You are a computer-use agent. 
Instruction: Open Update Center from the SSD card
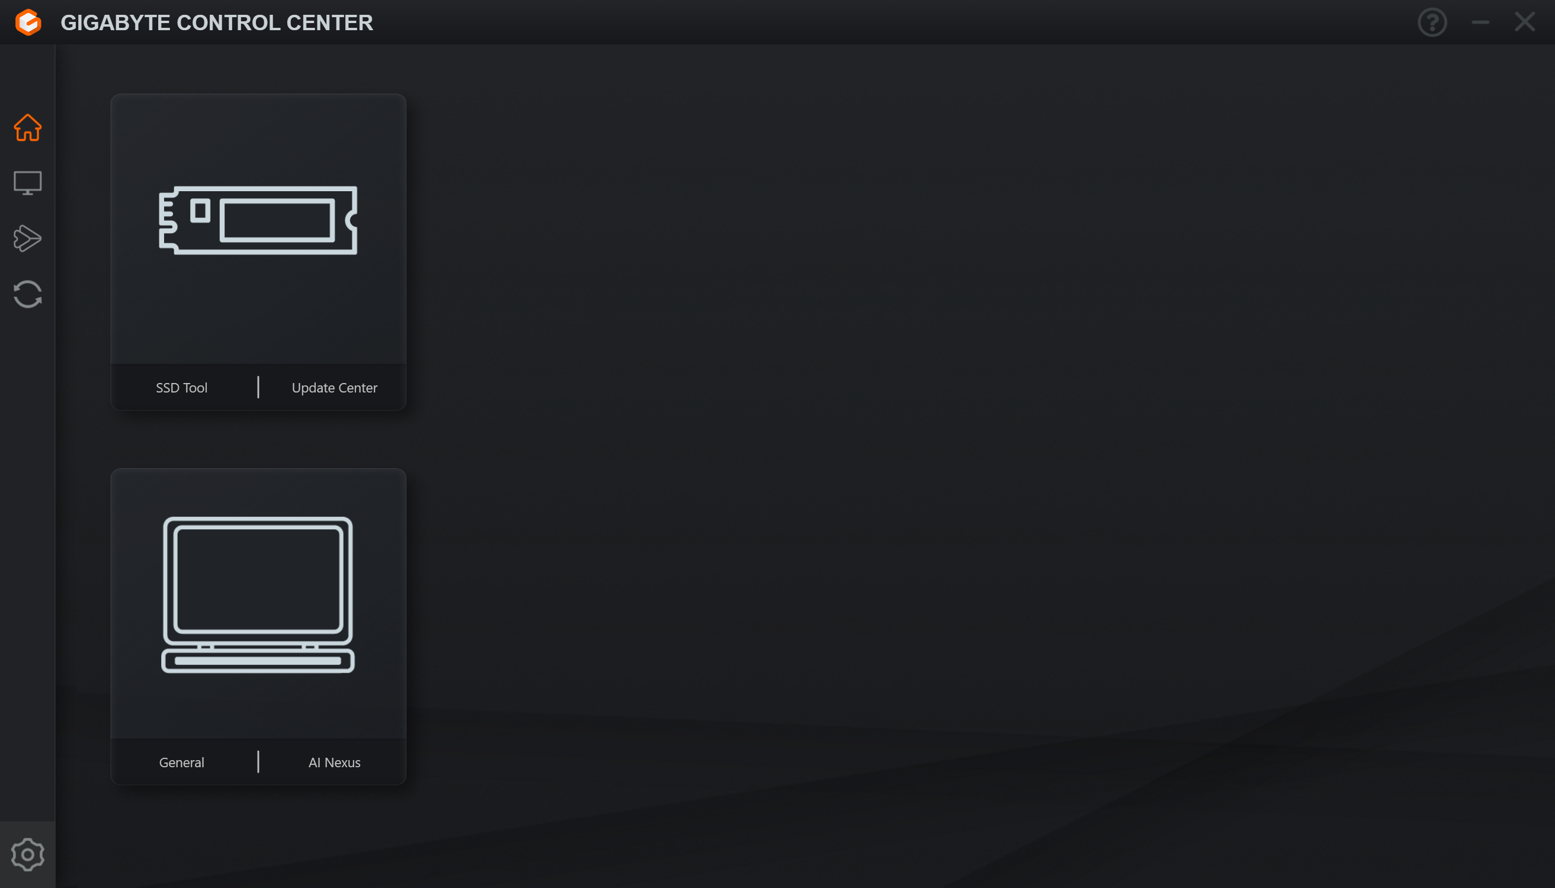click(335, 387)
